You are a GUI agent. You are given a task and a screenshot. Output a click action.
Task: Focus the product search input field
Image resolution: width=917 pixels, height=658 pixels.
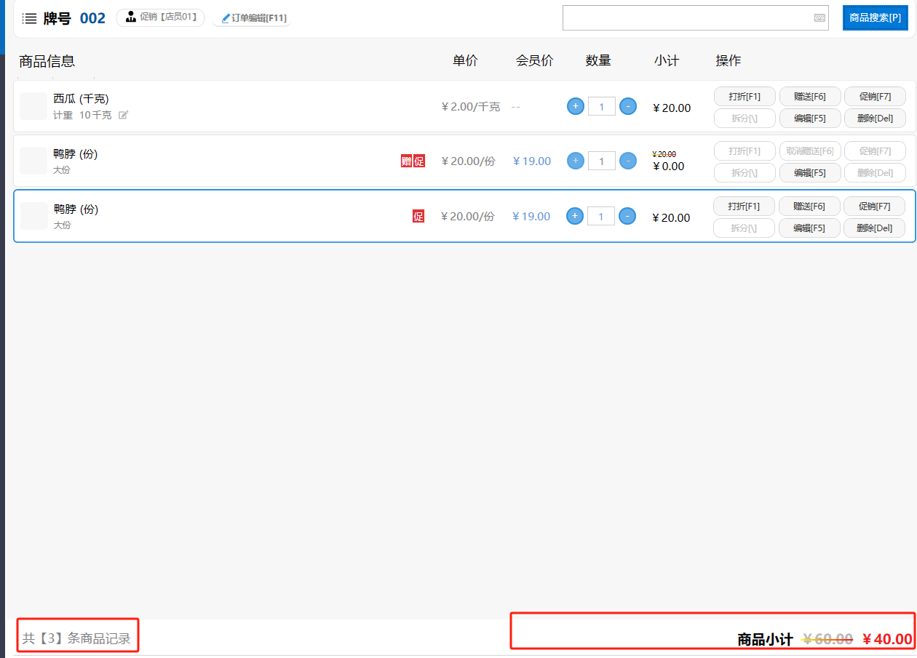(688, 18)
